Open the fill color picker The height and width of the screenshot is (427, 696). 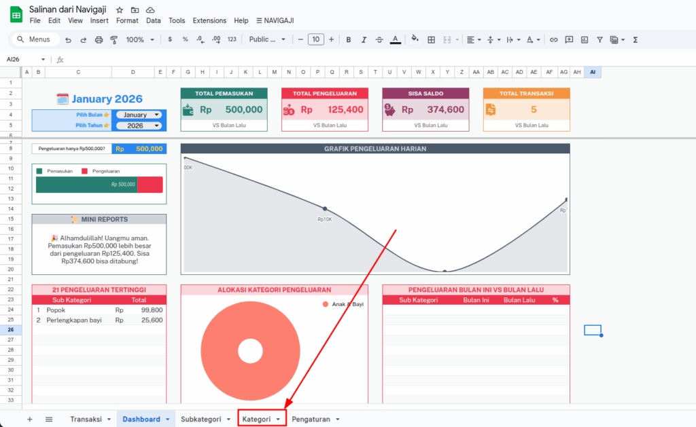coord(415,40)
